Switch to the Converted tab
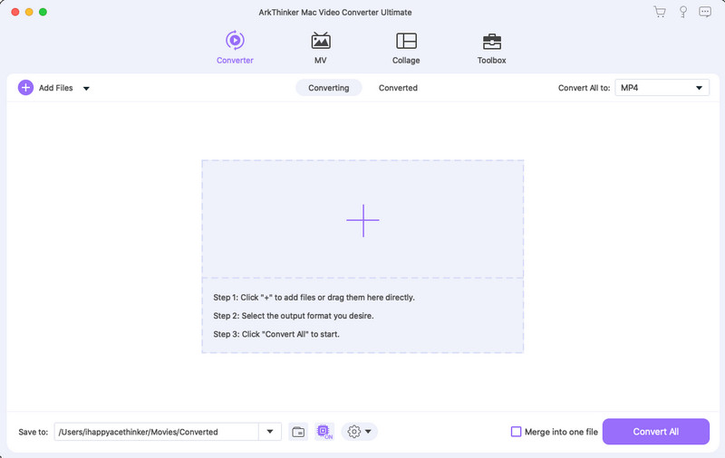 (x=398, y=88)
